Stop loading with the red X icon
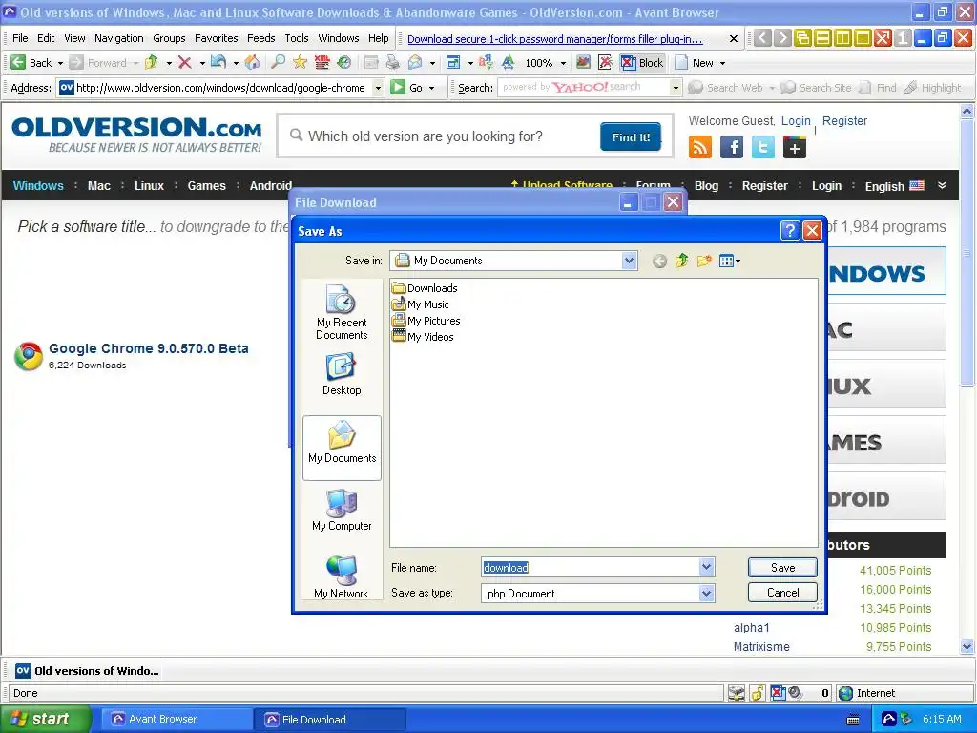 (x=184, y=62)
